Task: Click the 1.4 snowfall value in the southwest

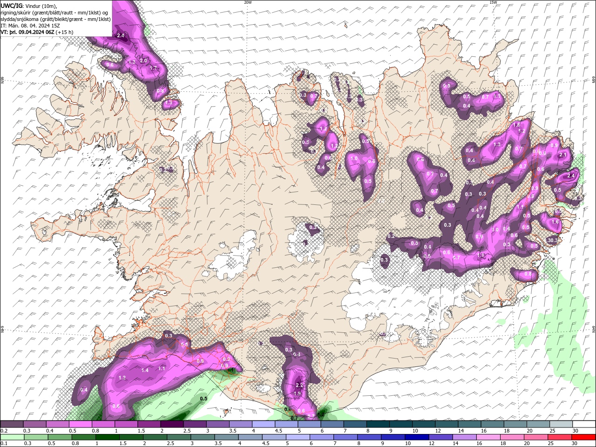Action: tap(145, 370)
